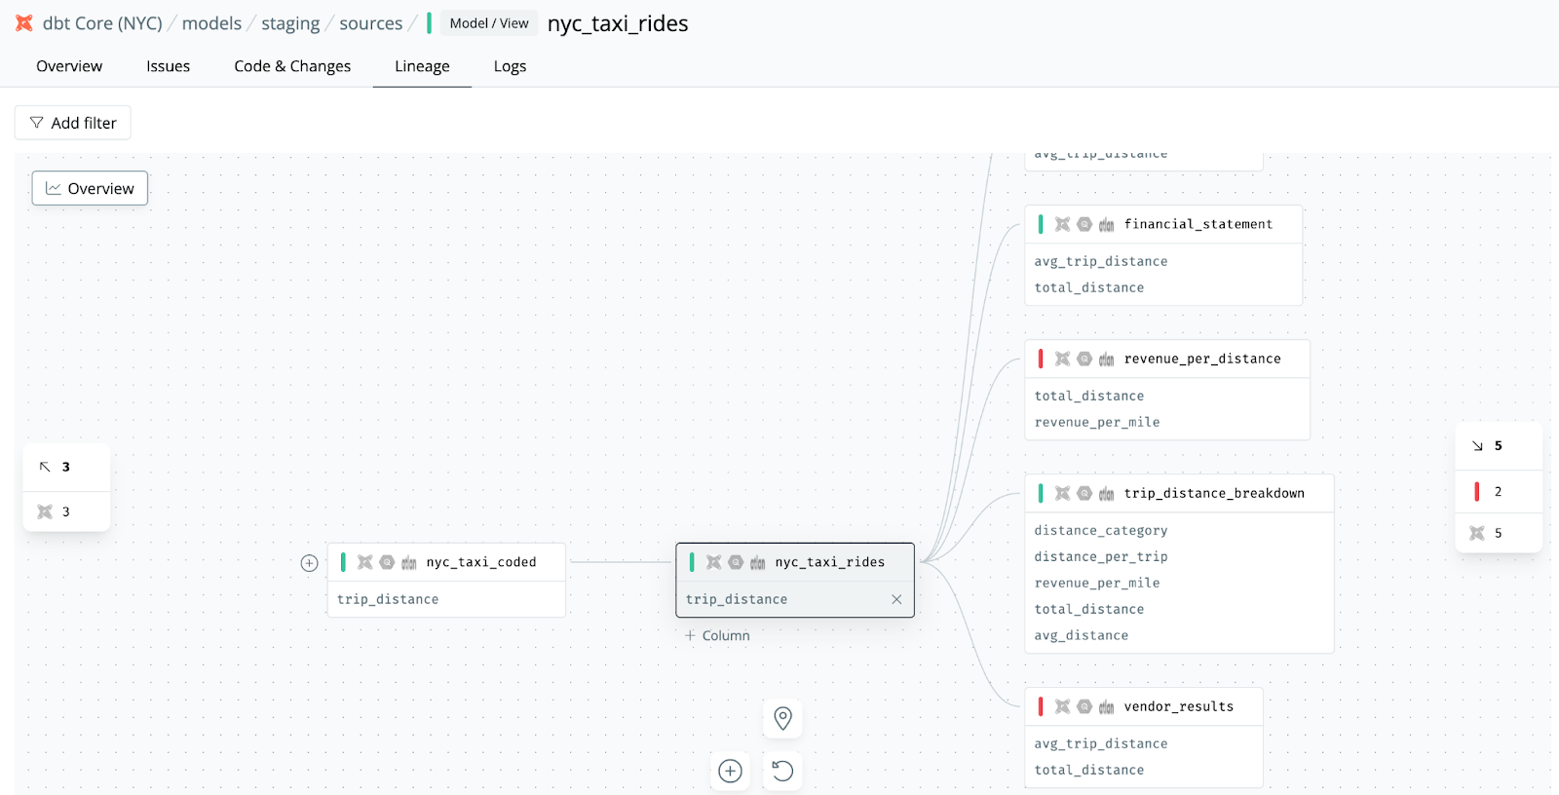Go to sources breadcrumb folder
1559x795 pixels.
coord(370,23)
